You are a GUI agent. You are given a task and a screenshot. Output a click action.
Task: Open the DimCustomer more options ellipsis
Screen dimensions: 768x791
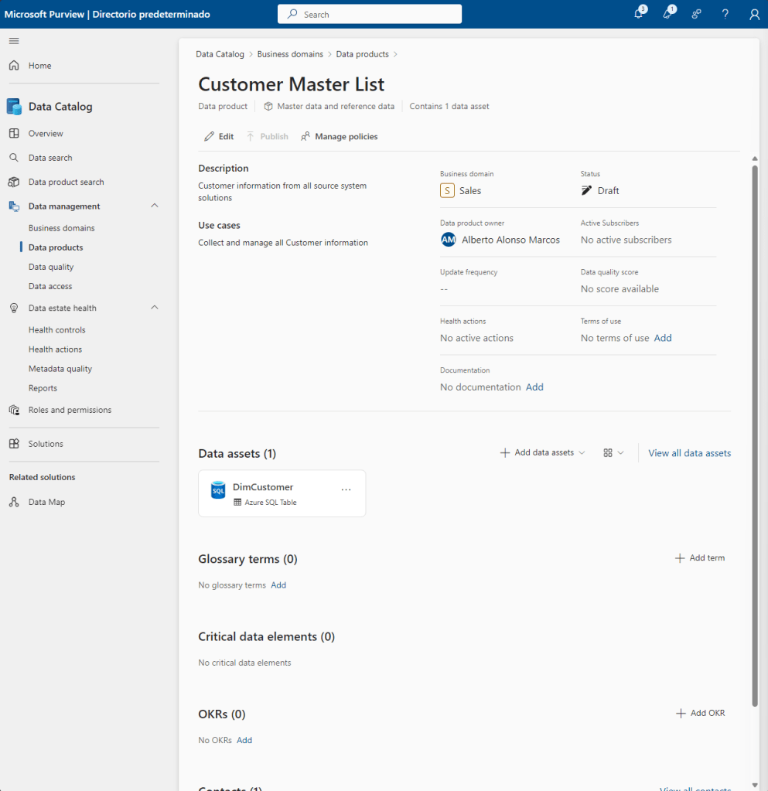[x=346, y=489]
